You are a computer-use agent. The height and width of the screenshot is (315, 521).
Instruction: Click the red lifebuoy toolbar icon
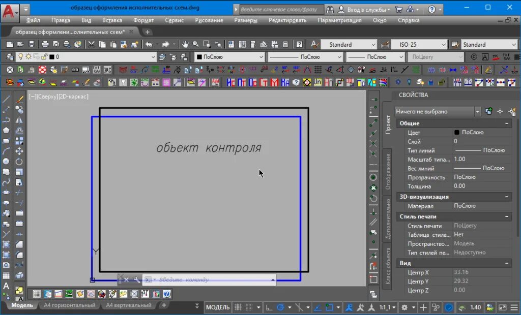(x=42, y=70)
